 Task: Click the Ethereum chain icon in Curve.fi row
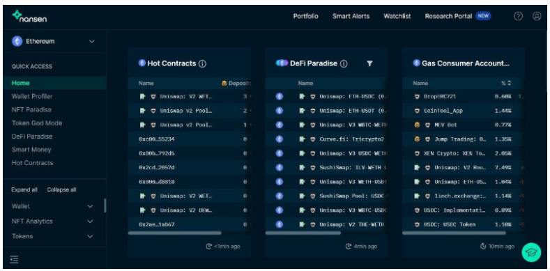click(x=280, y=139)
